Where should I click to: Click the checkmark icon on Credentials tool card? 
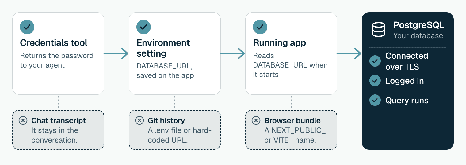click(x=27, y=27)
